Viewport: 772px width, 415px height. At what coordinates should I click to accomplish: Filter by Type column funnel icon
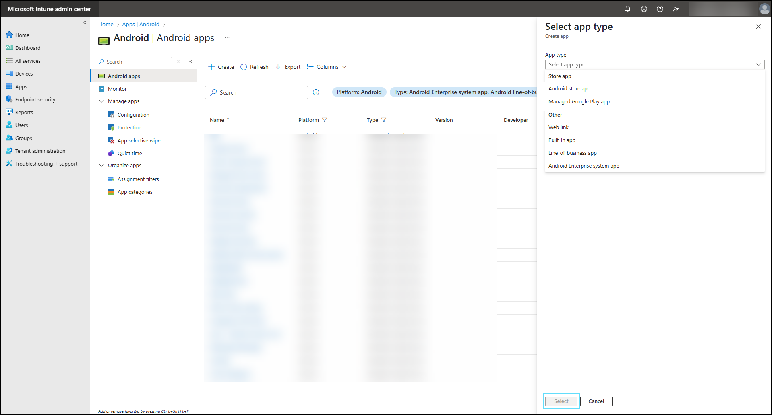[384, 120]
